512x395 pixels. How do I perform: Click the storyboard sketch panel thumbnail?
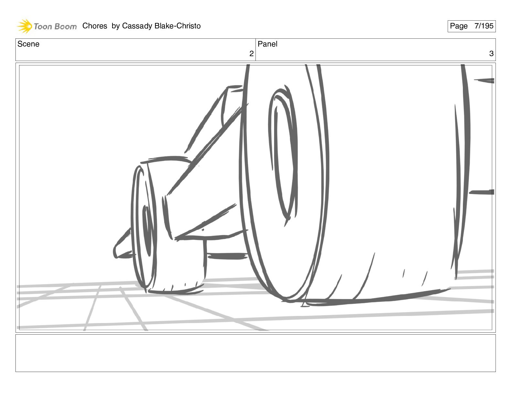pyautogui.click(x=256, y=197)
